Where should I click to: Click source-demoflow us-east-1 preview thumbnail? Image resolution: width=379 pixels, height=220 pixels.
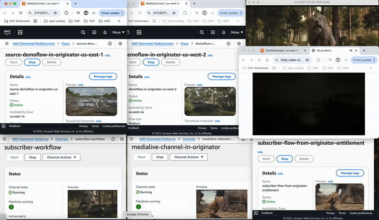pos(91,101)
